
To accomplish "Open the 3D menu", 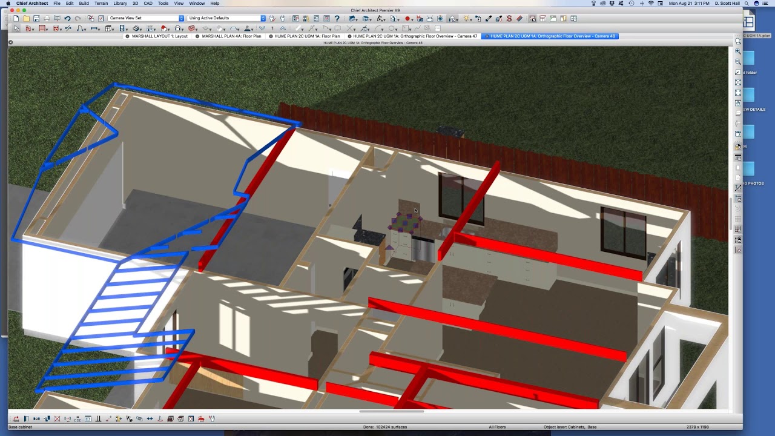I will tap(136, 4).
